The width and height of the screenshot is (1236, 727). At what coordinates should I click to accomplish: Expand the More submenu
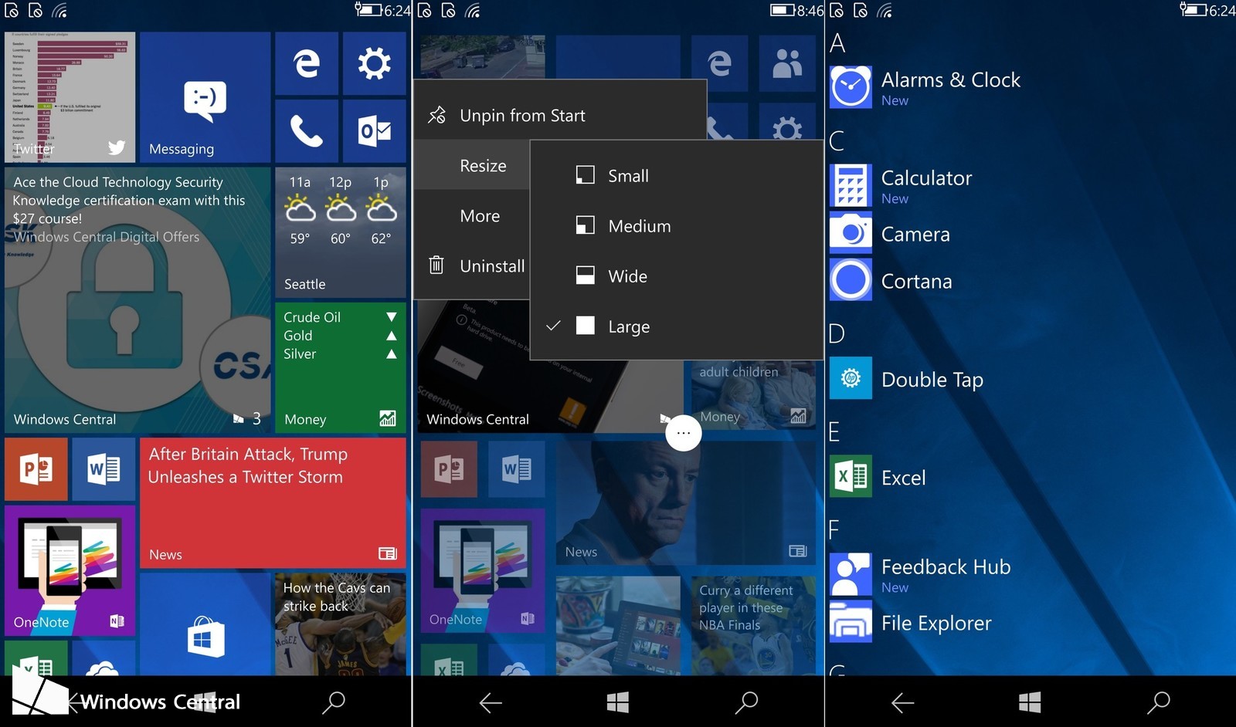(480, 216)
